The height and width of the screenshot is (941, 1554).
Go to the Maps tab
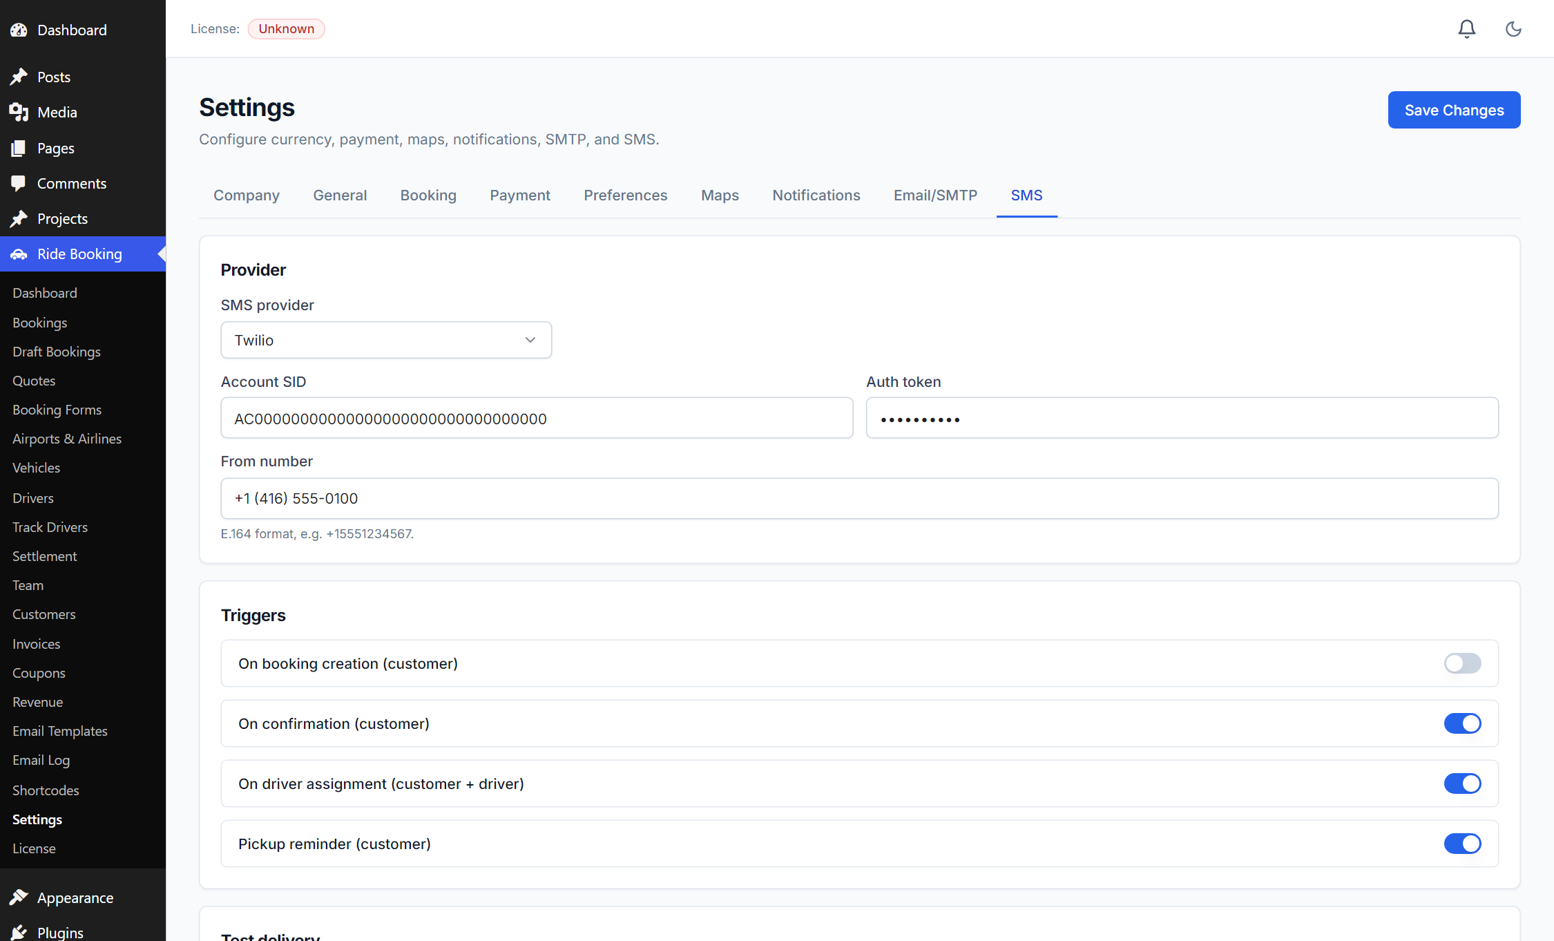click(720, 196)
